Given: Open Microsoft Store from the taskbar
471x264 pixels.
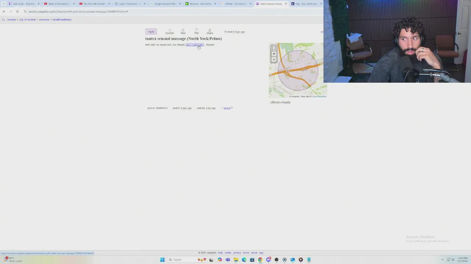Looking at the screenshot, I should click(x=252, y=260).
